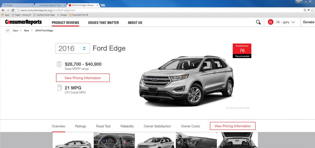Image resolution: width=315 pixels, height=148 pixels.
Task: Click View Pricing Information under MSRP range
Action: 83,78
